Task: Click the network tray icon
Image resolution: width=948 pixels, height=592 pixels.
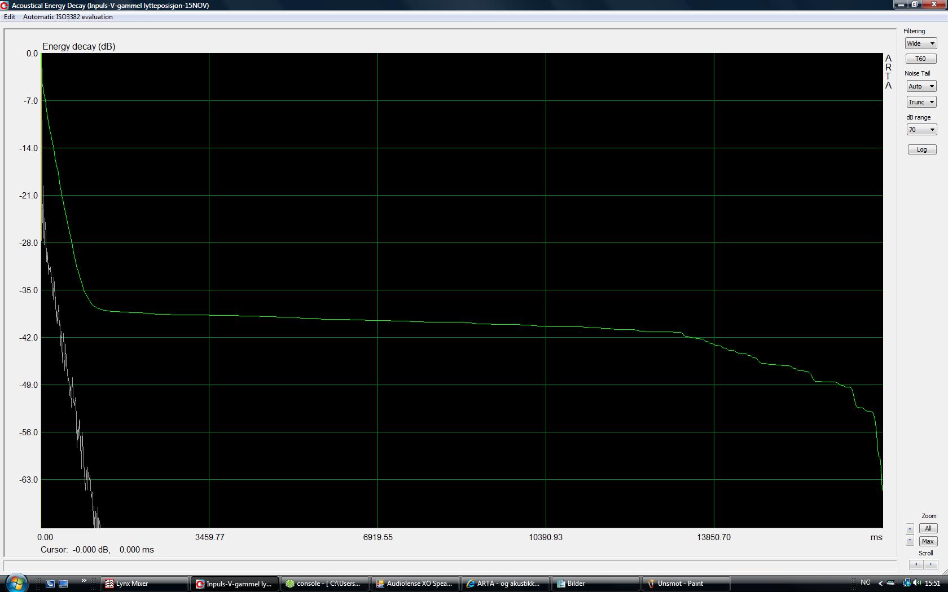Action: tap(906, 583)
